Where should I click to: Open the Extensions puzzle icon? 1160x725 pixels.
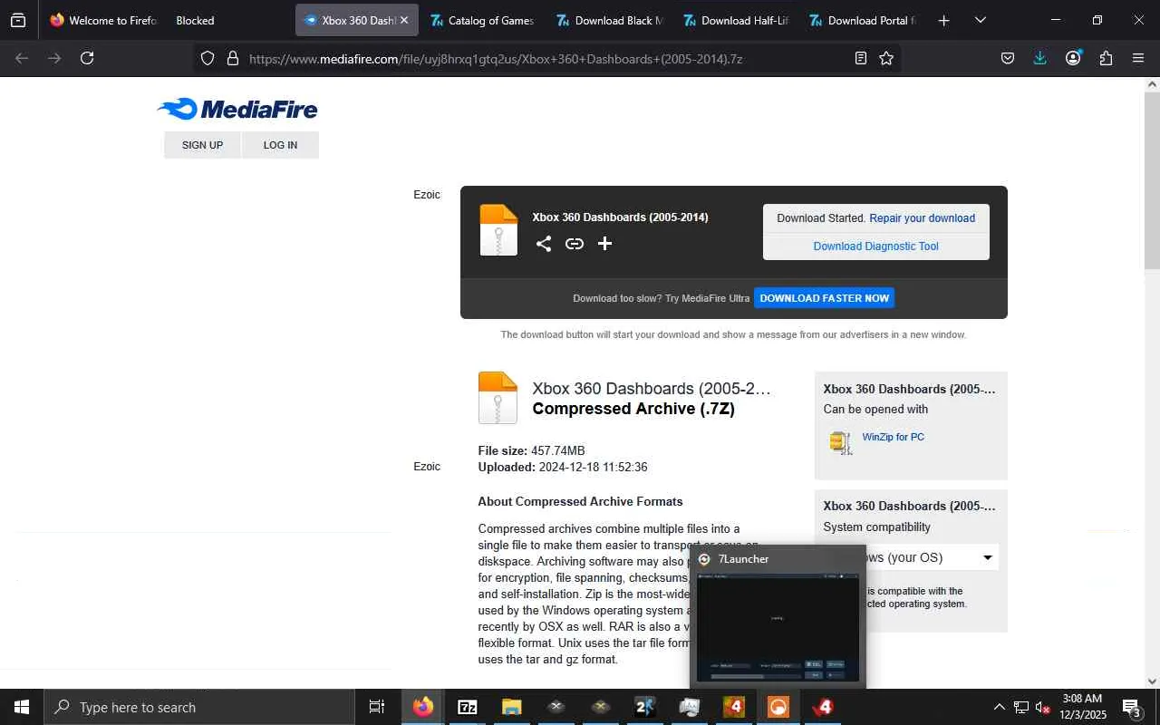[1106, 58]
